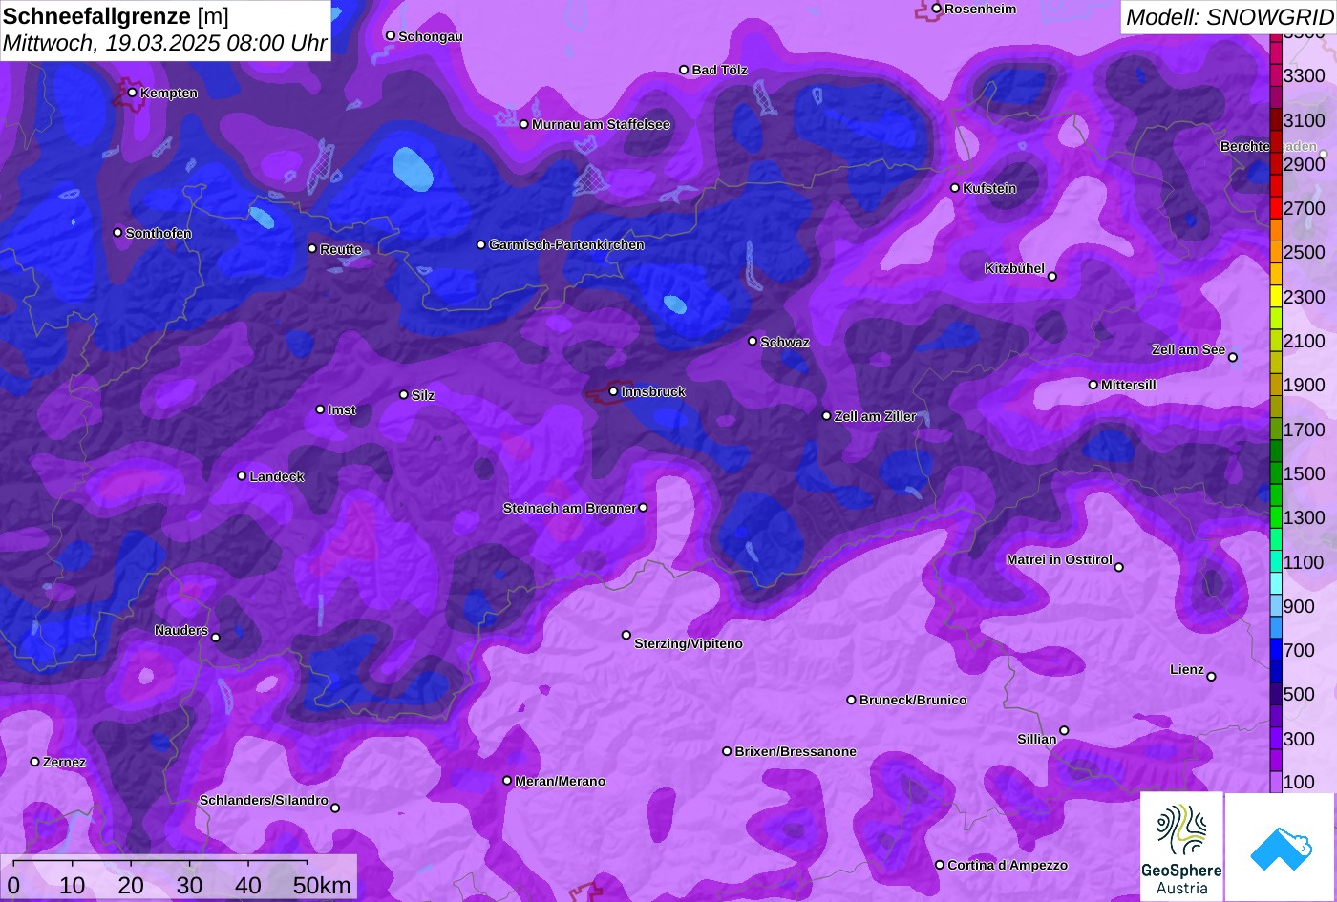This screenshot has height=902, width=1337.
Task: Click the bright red legend swatch near 2700
Action: point(1276,208)
